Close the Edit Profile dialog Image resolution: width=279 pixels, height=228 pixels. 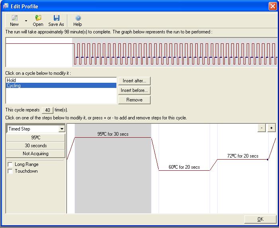[x=272, y=6]
